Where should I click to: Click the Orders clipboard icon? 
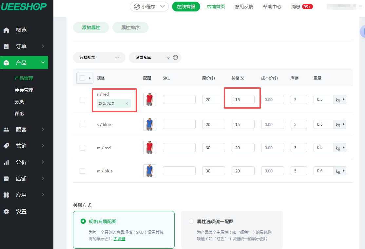(6, 46)
